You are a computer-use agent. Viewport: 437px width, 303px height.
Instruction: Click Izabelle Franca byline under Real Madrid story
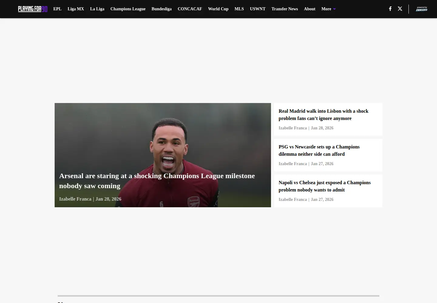click(293, 128)
